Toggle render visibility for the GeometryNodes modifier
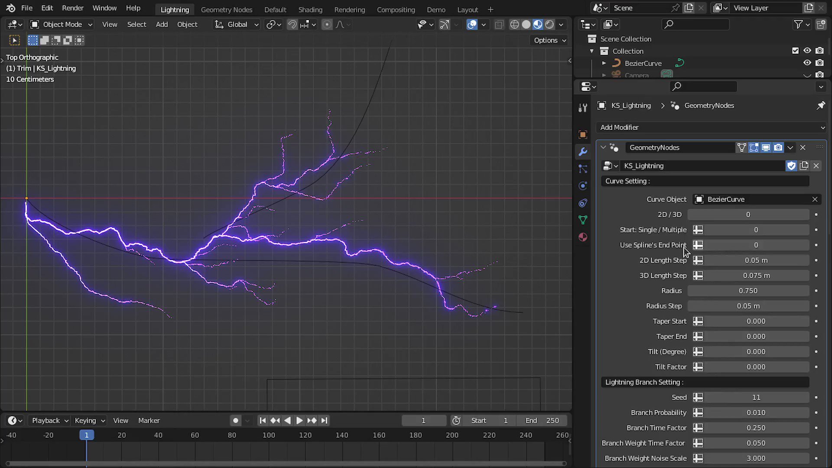The width and height of the screenshot is (832, 468). (778, 147)
